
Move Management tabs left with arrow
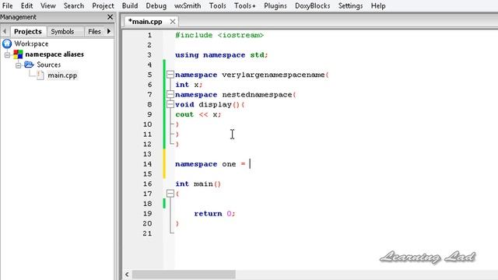click(x=5, y=31)
